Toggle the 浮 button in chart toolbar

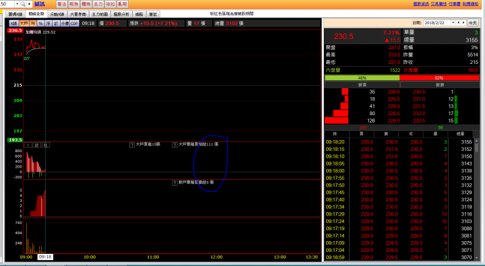point(48,23)
